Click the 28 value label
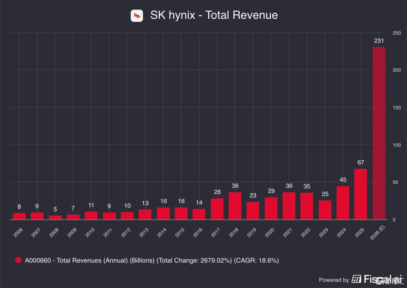The height and width of the screenshot is (288, 407). pyautogui.click(x=217, y=192)
